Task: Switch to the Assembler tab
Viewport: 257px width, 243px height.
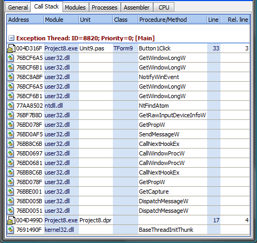Action: (137, 7)
